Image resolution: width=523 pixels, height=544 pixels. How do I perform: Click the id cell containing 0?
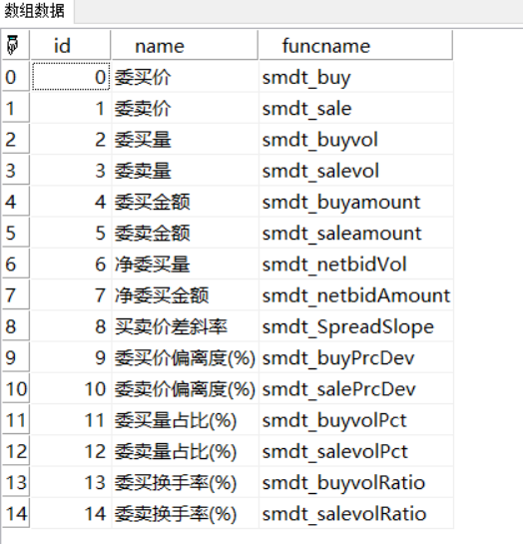[x=71, y=77]
